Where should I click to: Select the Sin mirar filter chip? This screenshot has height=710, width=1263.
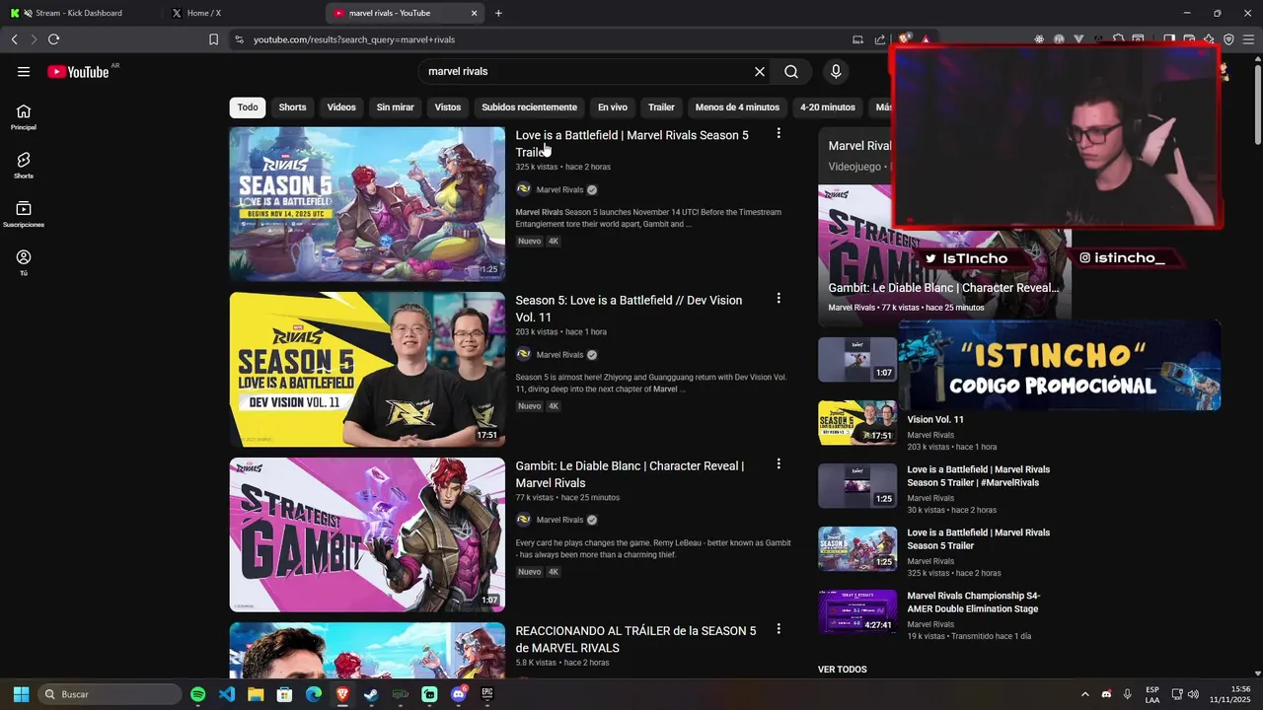[x=395, y=106]
